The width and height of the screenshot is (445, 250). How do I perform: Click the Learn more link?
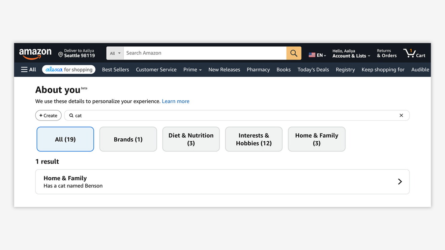coord(176,101)
